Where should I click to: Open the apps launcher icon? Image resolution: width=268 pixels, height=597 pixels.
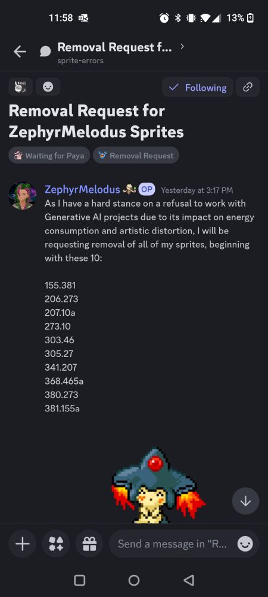click(x=56, y=544)
